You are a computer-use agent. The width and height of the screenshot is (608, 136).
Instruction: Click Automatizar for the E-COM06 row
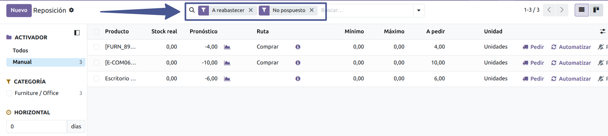point(571,63)
